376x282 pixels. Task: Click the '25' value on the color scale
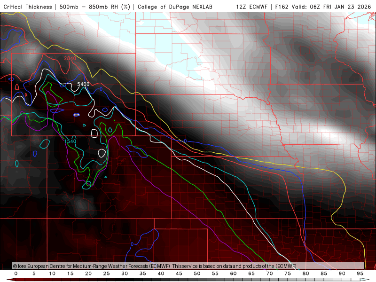[107, 274]
